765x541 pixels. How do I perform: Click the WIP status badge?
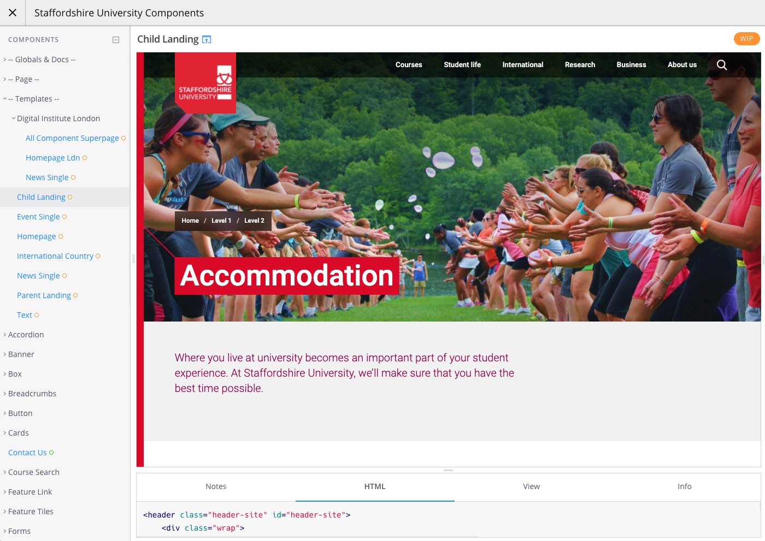[x=746, y=39]
